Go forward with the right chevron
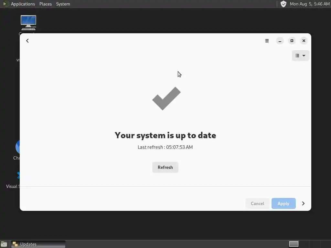The height and width of the screenshot is (248, 331). tap(303, 203)
